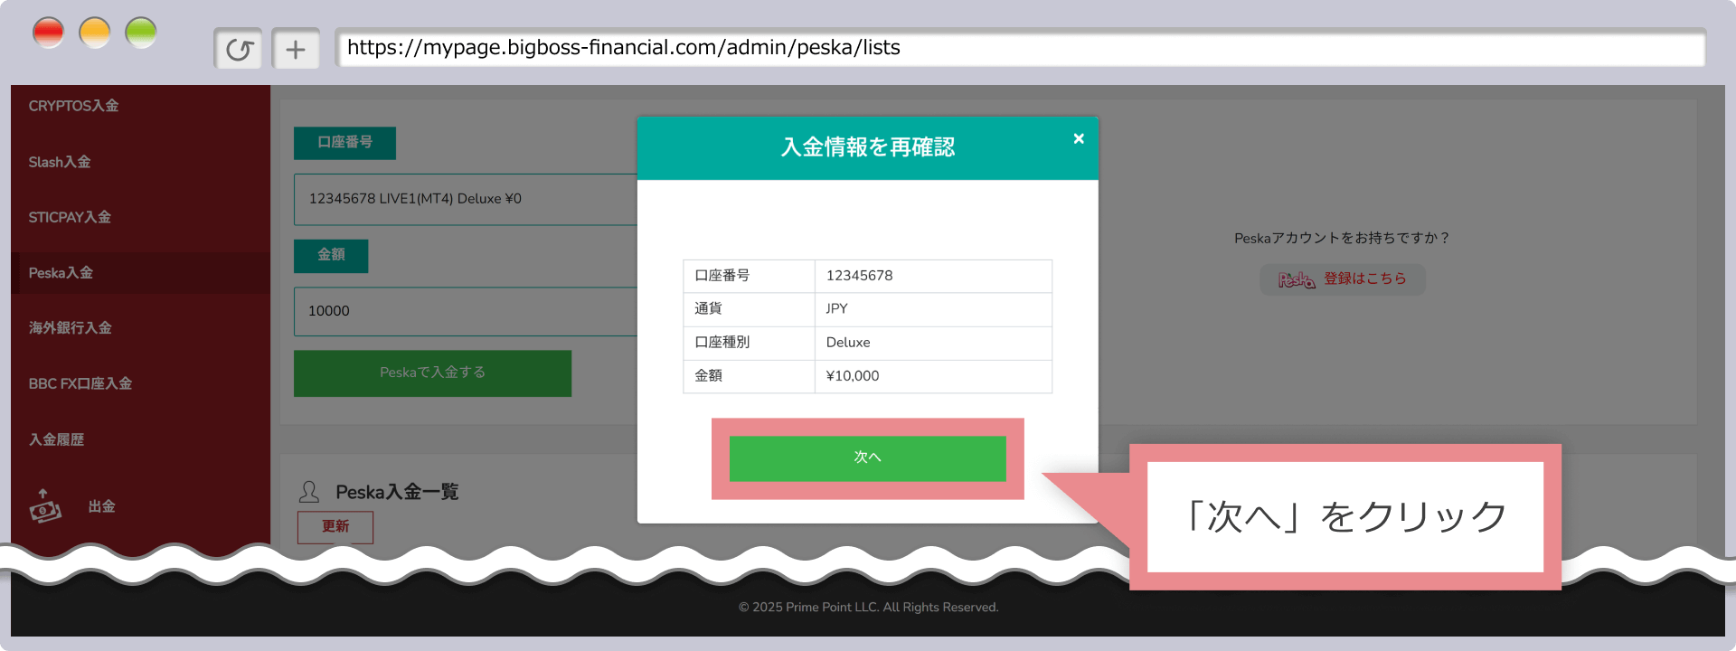Click the green 次へ button

pos(867,458)
